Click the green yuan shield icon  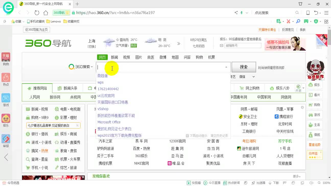(316, 21)
